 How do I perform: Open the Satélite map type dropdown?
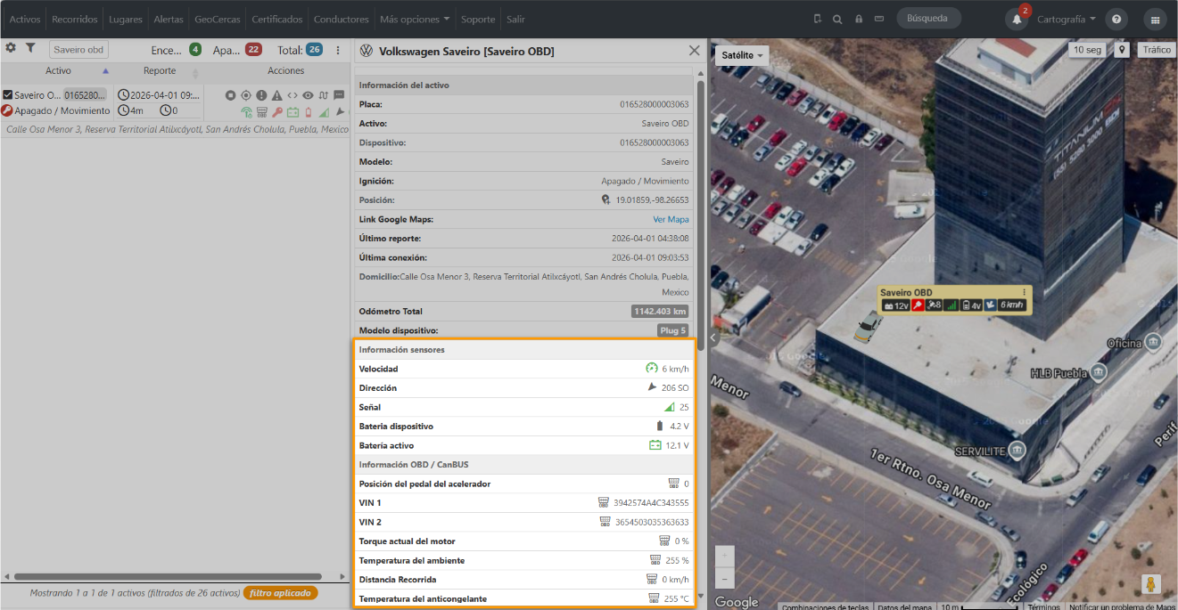[x=743, y=55]
